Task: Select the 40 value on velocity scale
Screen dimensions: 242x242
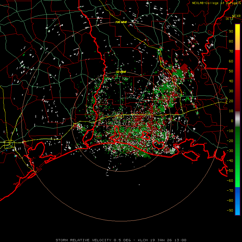Action: pyautogui.click(x=231, y=81)
